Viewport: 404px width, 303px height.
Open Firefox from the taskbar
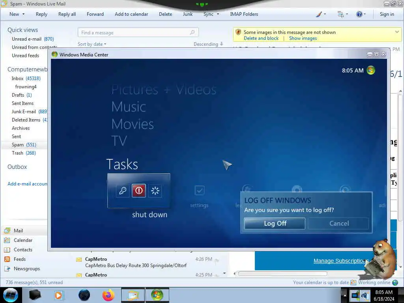coord(108,295)
